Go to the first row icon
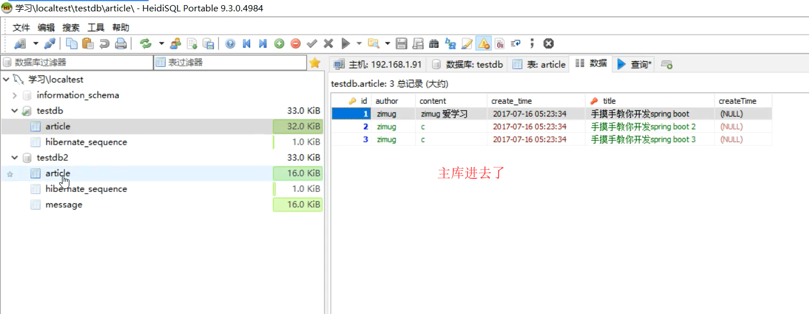 click(247, 43)
